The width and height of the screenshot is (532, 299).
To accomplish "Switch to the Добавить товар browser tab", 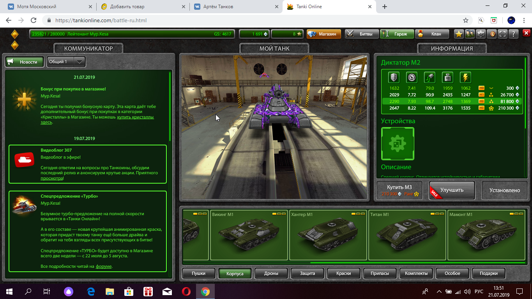I will click(142, 7).
